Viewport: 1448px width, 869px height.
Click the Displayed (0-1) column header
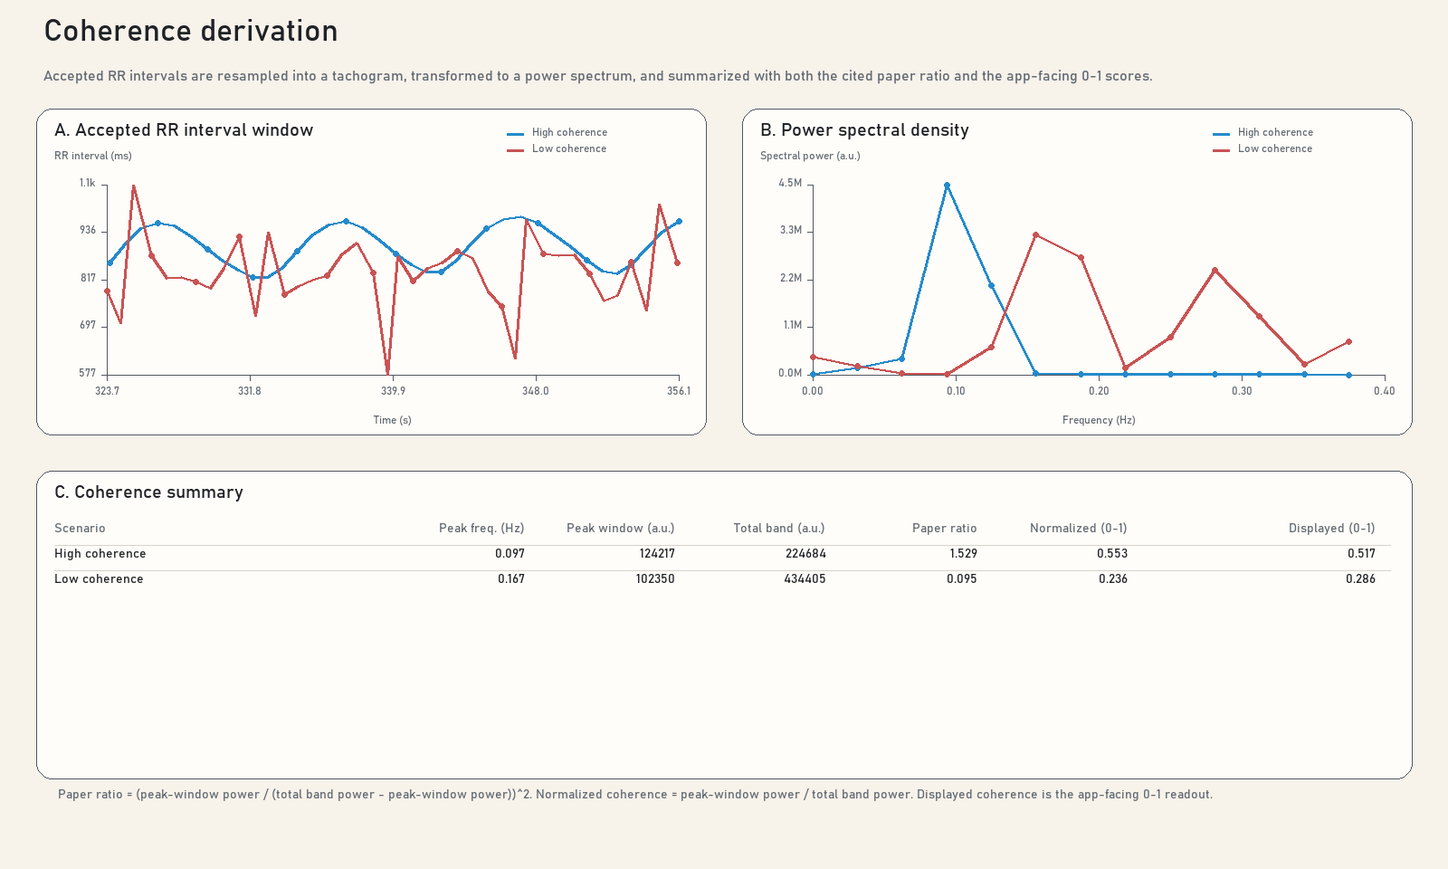[1331, 528]
